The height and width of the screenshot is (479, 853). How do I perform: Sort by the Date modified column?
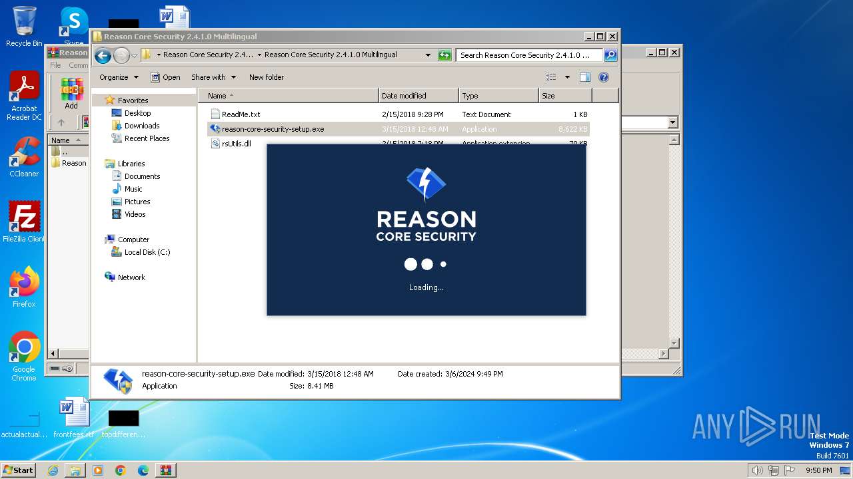pyautogui.click(x=419, y=96)
